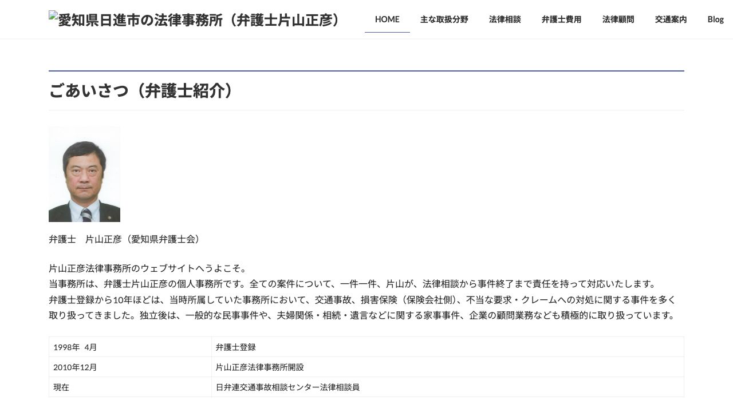
Task: Open the 法律相談 page link
Action: (x=505, y=19)
